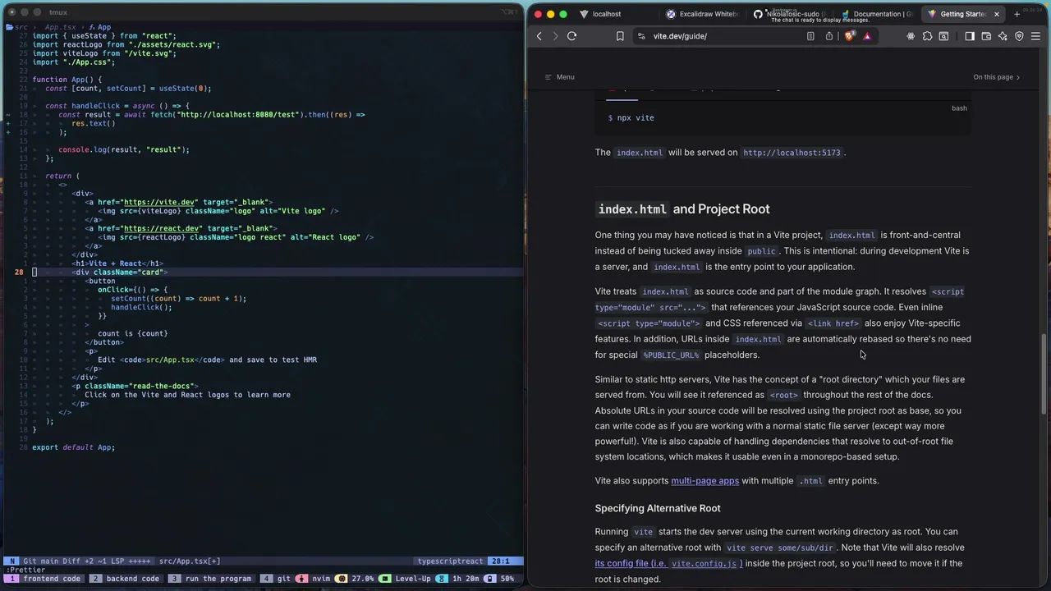Close the Getting Started tab

tap(997, 14)
